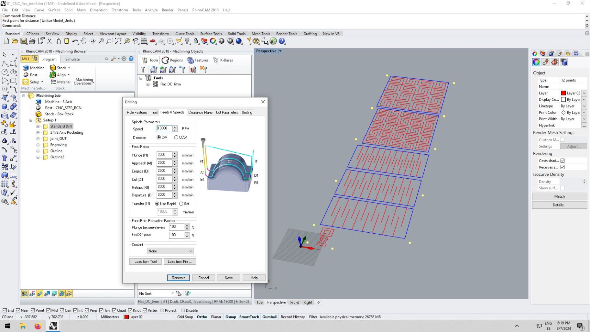Open the No Sort dropdown
The height and width of the screenshot is (332, 590).
point(156,293)
